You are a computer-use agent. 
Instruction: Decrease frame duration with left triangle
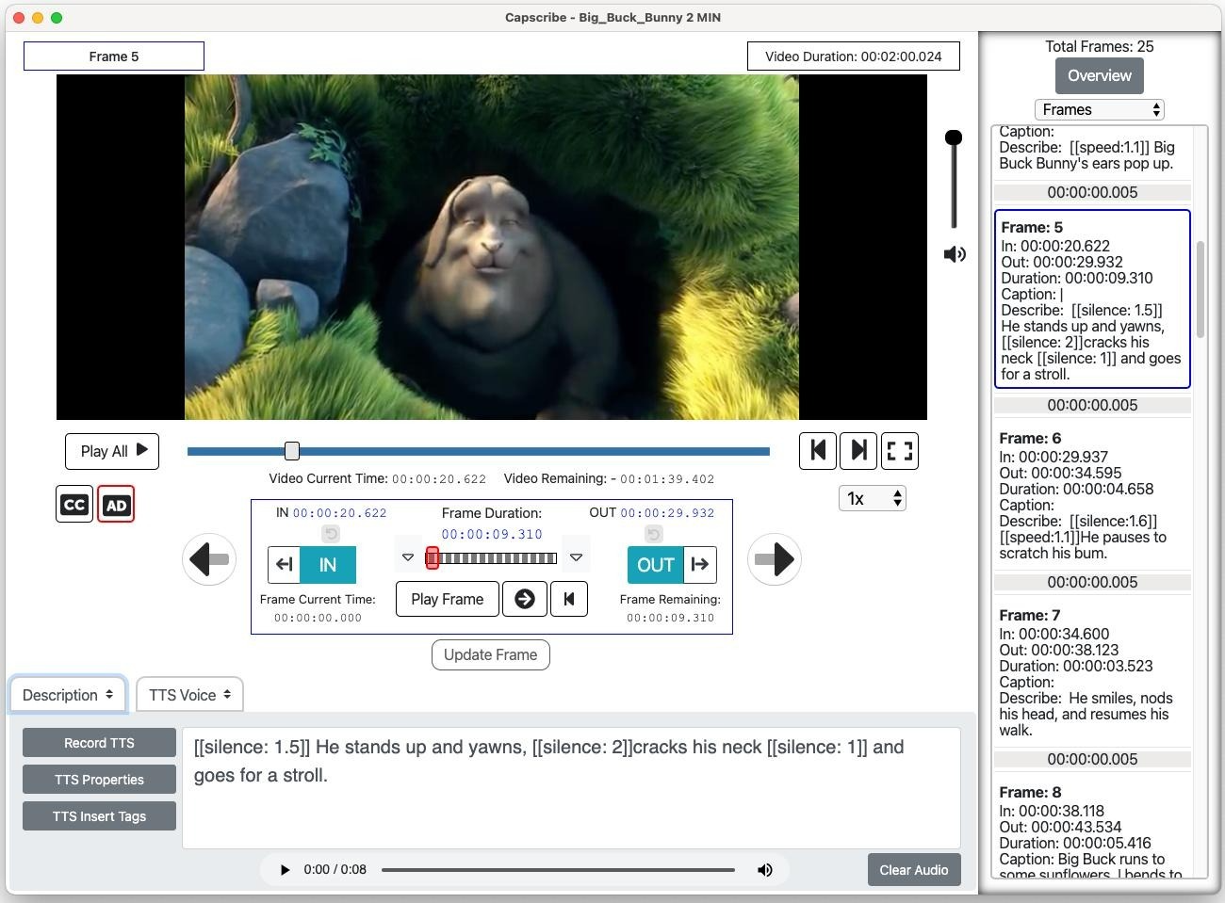coord(408,557)
